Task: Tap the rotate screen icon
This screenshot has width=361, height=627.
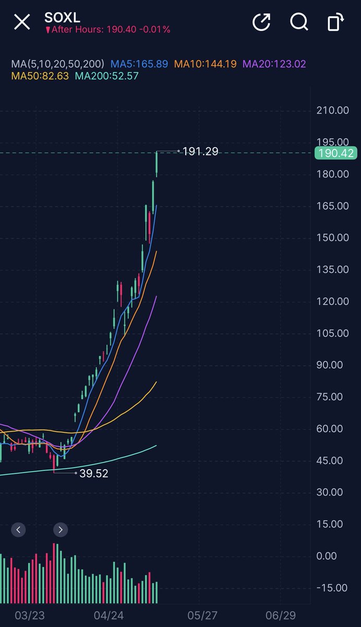Action: (x=336, y=22)
